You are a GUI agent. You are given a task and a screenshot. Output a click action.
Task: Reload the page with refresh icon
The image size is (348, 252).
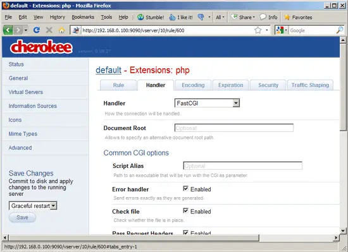coord(37,30)
